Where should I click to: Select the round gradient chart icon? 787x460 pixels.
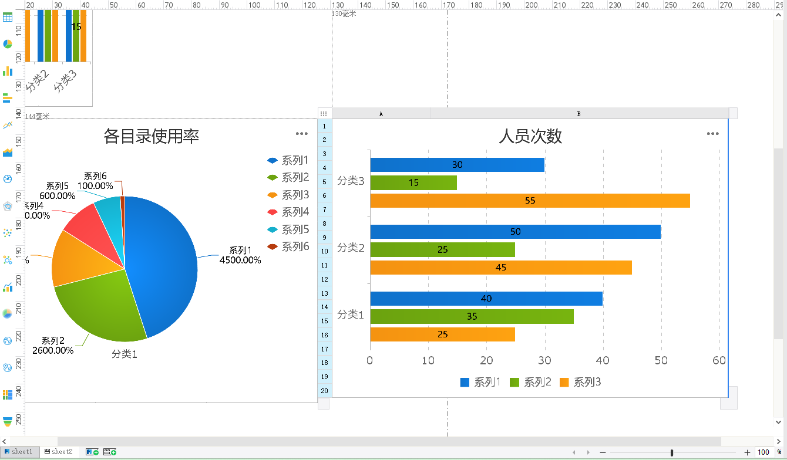click(x=8, y=313)
